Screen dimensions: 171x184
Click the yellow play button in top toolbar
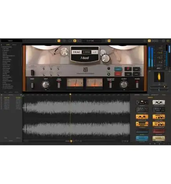75,41
